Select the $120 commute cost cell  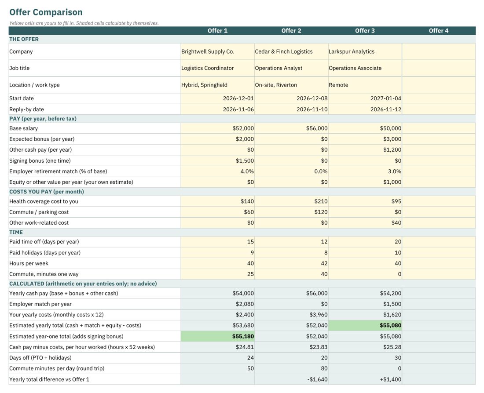pyautogui.click(x=291, y=212)
